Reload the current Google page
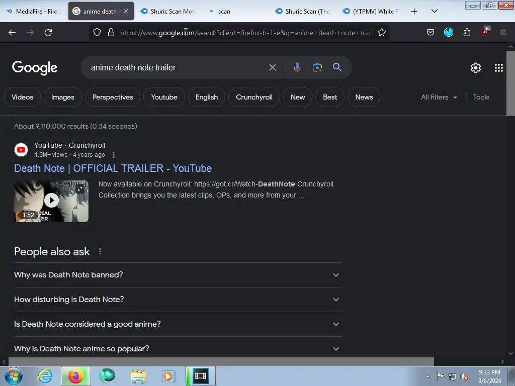Screen dimensions: 515x386 48,33
